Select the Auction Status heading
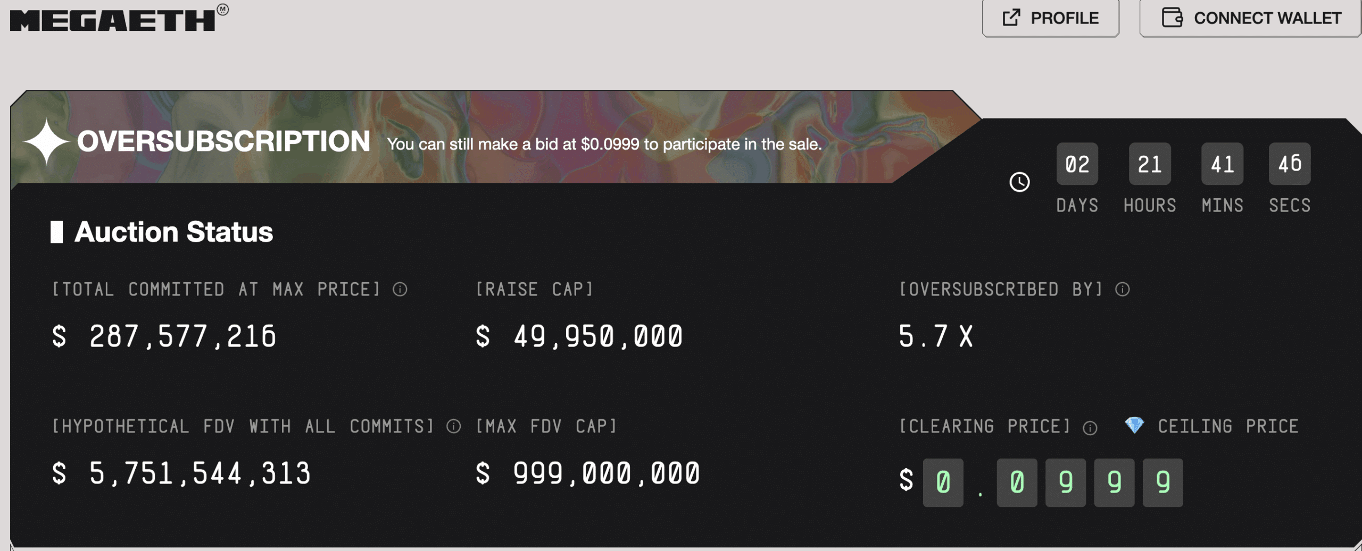1362x551 pixels. (x=173, y=232)
